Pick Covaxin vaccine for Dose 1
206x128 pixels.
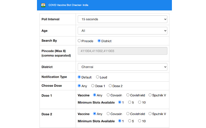pyautogui.click(x=108, y=95)
